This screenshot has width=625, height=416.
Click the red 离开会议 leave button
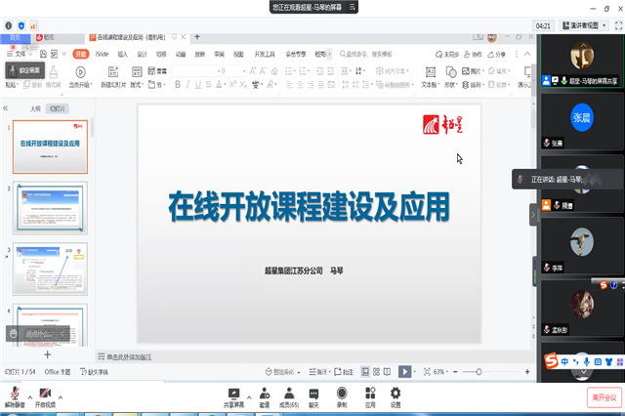point(604,396)
